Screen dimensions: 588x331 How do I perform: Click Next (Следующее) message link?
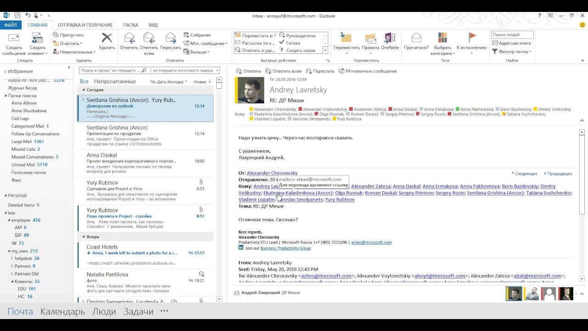tap(524, 174)
